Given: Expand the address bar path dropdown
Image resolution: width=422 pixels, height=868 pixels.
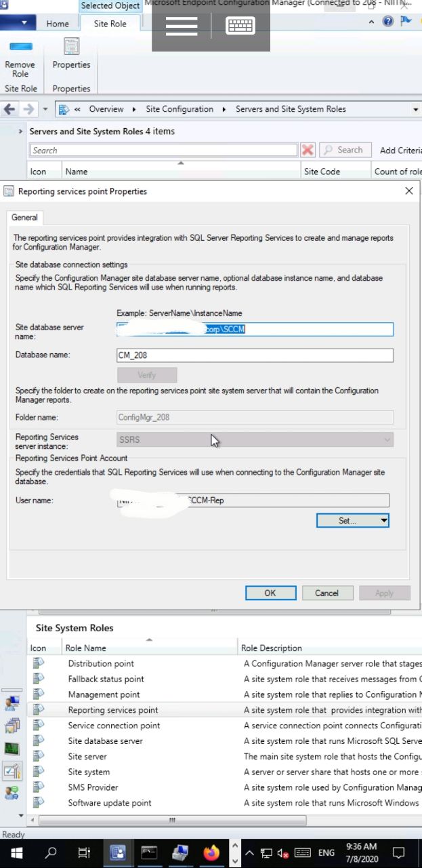Looking at the screenshot, I should [x=415, y=109].
